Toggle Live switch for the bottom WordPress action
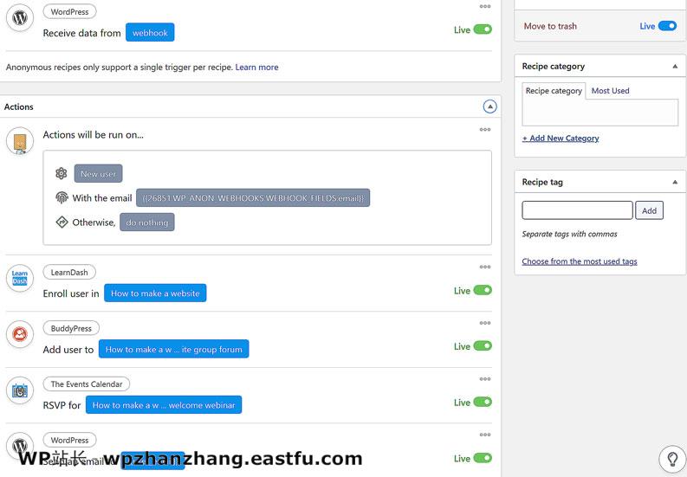Screen dimensions: 687x477 click(x=483, y=458)
